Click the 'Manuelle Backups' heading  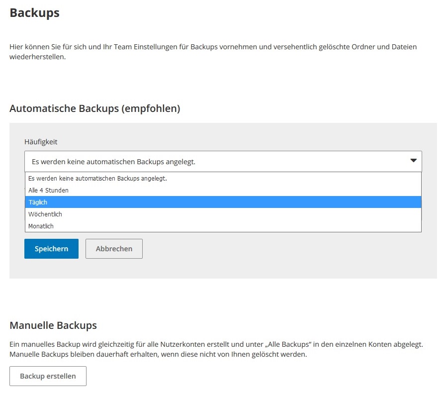53,325
